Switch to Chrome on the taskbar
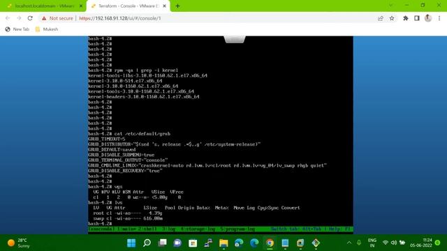 tap(270, 243)
